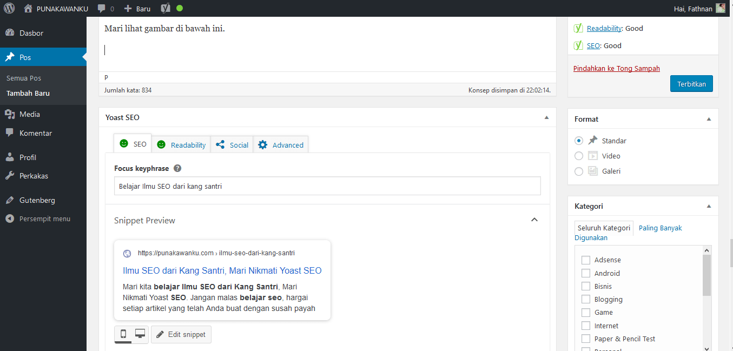
Task: Check the Adsense category box
Action: (x=585, y=260)
